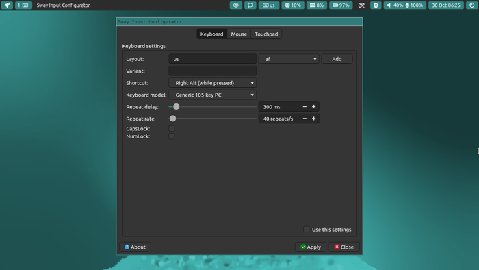Viewport: 479px width, 270px height.
Task: Click the speaker volume 40% indicator
Action: pyautogui.click(x=395, y=5)
